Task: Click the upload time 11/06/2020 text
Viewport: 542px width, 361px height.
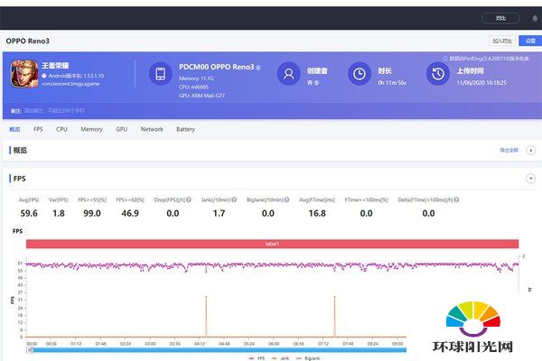Action: tap(481, 83)
